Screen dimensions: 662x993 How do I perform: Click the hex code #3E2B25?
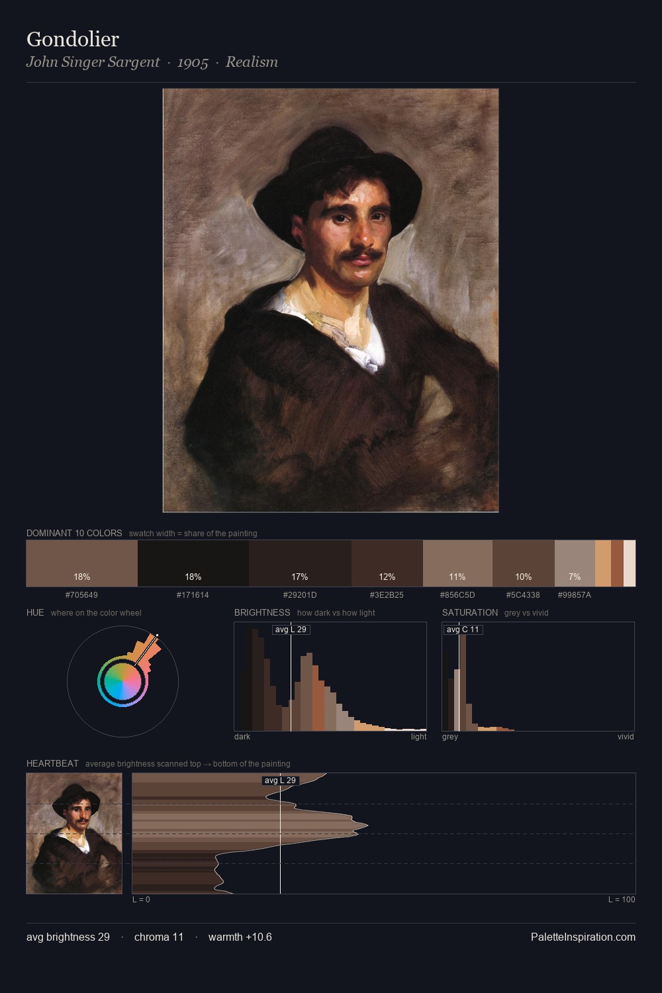pyautogui.click(x=387, y=595)
